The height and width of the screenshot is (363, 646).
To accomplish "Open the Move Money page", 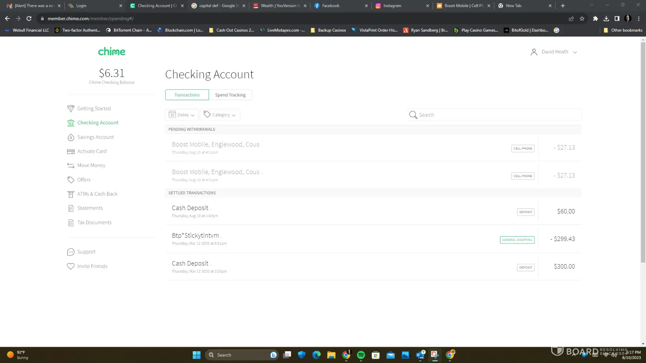I will 91,166.
